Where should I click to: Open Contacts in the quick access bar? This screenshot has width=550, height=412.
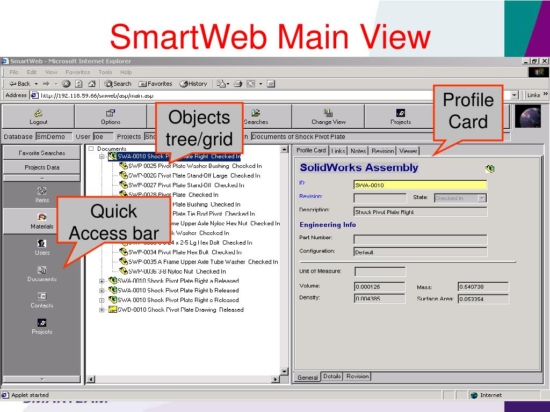[42, 300]
